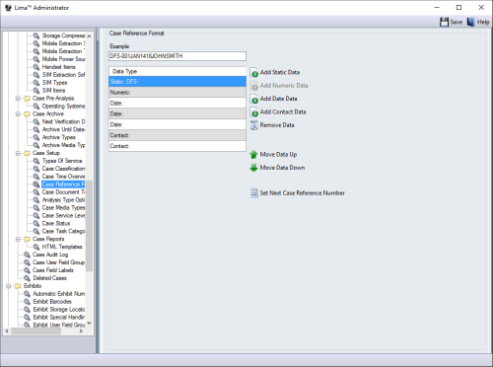Image resolution: width=493 pixels, height=367 pixels.
Task: Click the green Move Data Up arrow
Action: point(253,155)
